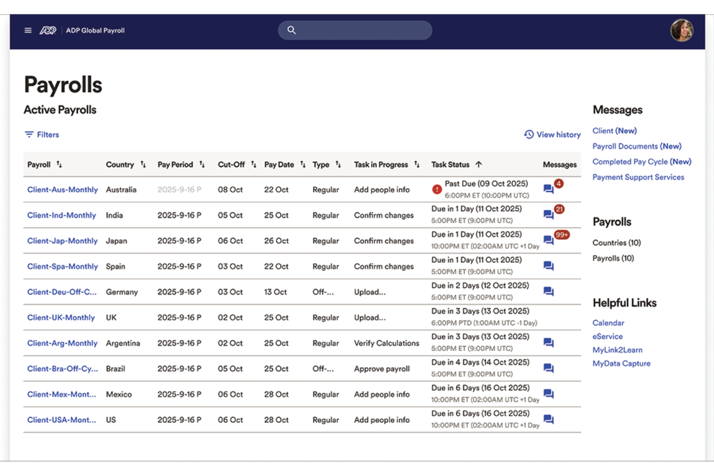The image size is (714, 476).
Task: Open messages for Client-Bra-Off-Cy... row
Action: pyautogui.click(x=549, y=368)
